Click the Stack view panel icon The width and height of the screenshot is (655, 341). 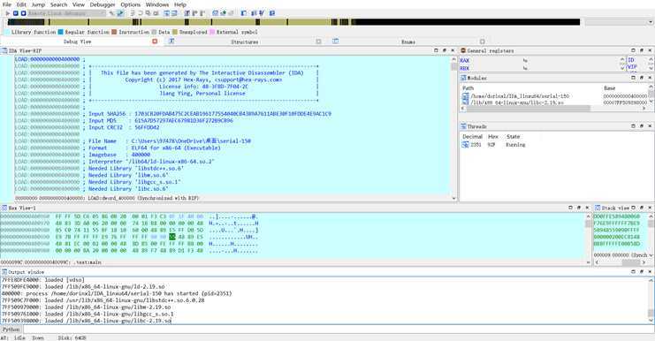coord(598,208)
